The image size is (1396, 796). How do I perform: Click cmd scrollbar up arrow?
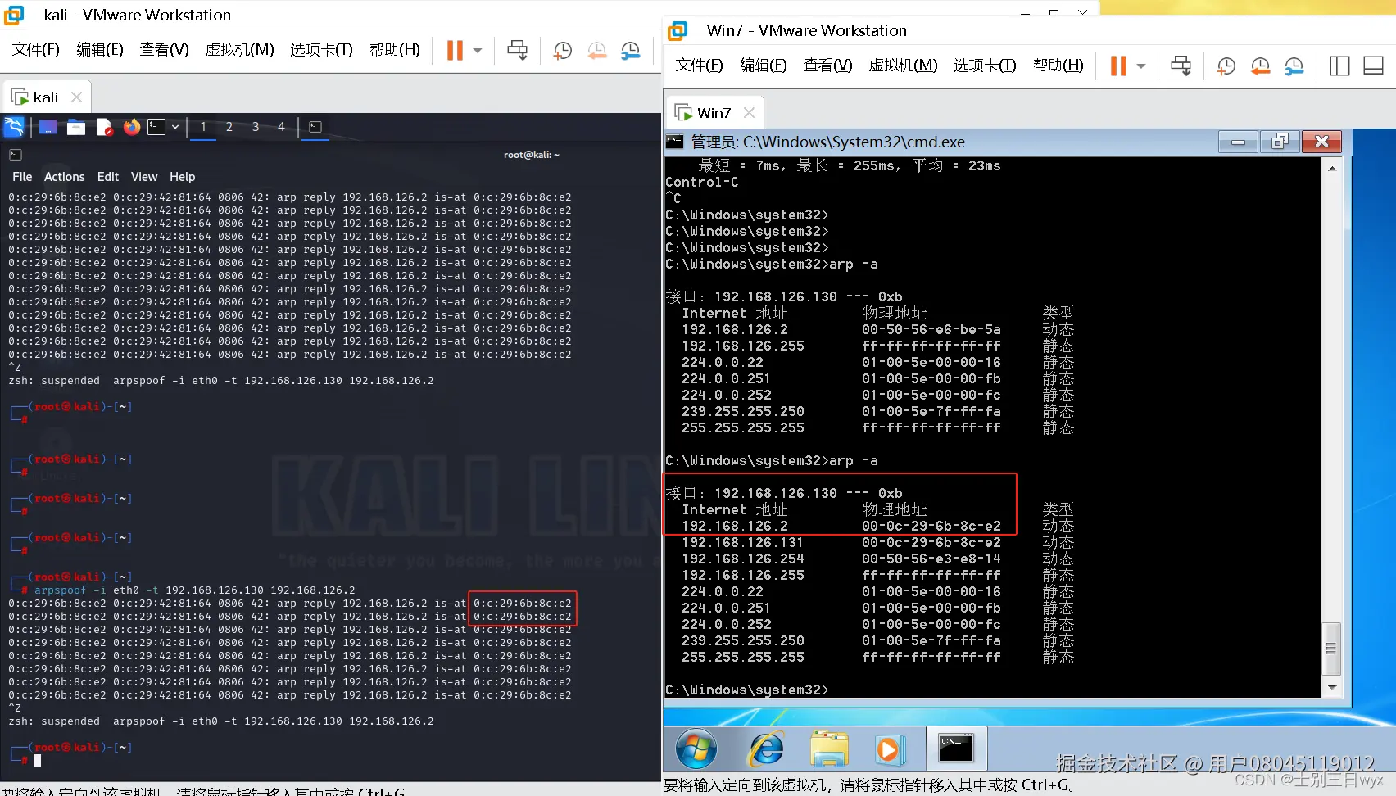(x=1332, y=168)
